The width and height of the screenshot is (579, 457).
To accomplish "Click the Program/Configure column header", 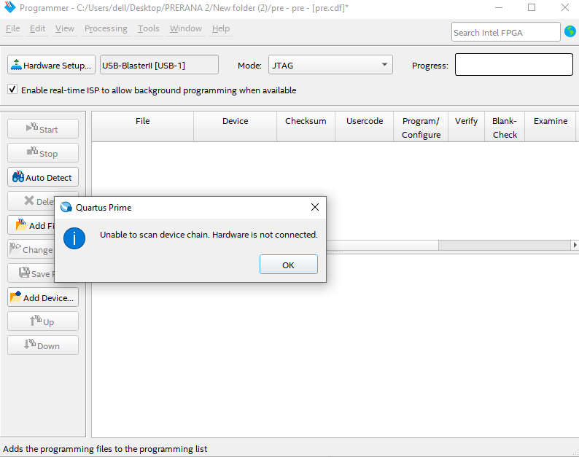I will (x=421, y=126).
